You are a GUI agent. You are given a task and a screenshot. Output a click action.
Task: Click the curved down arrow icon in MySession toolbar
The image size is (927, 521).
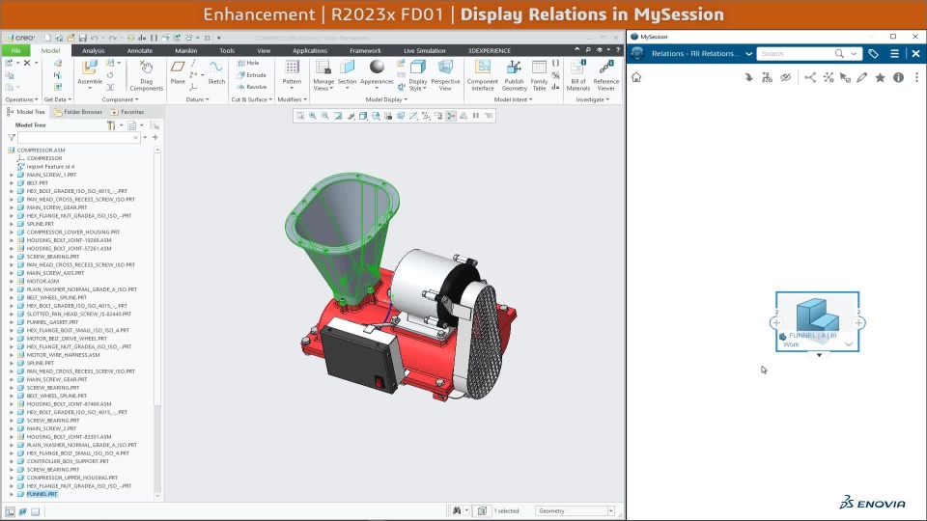point(748,77)
